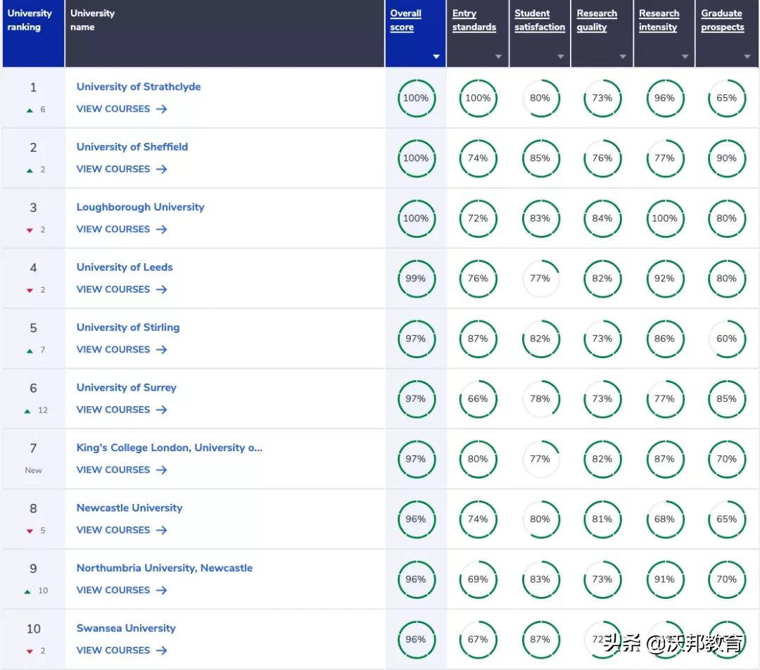Click Surrey's 78% student satisfaction progress ring
The image size is (760, 670).
pyautogui.click(x=540, y=399)
